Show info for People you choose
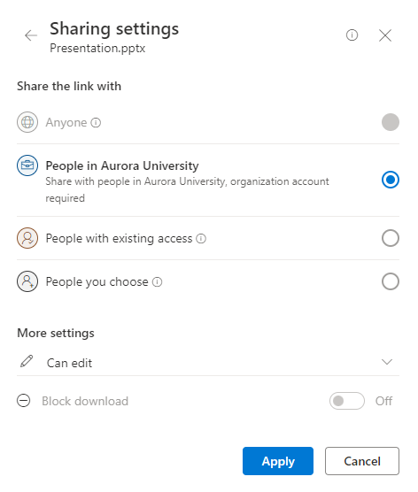This screenshot has height=492, width=418. [x=157, y=281]
